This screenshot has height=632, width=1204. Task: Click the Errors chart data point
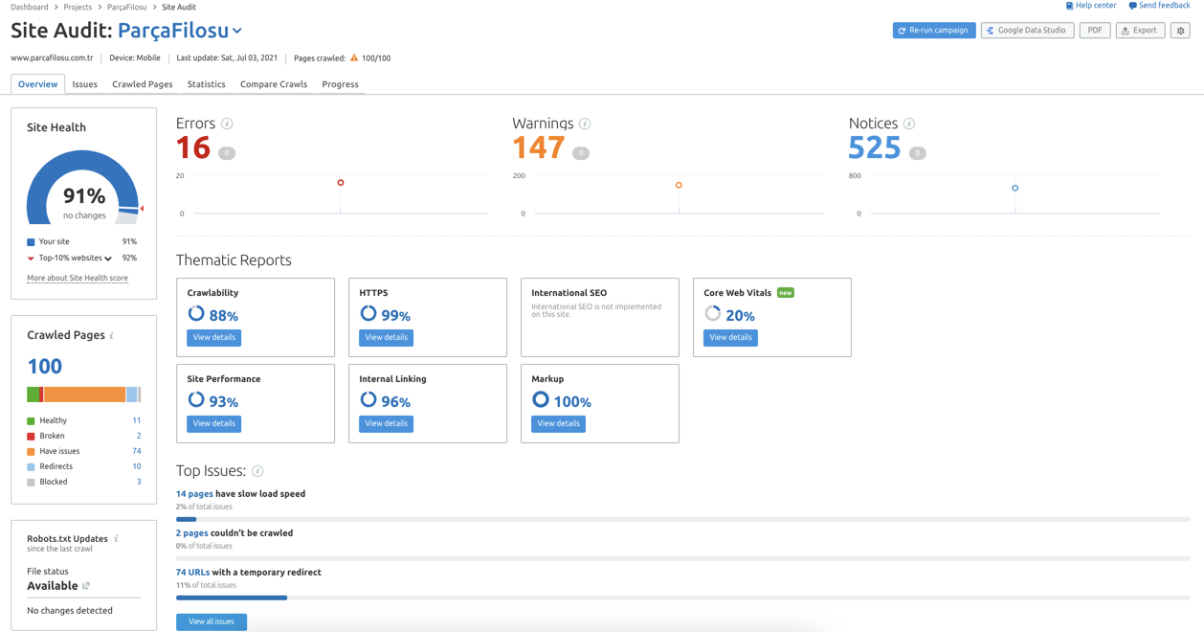(341, 183)
